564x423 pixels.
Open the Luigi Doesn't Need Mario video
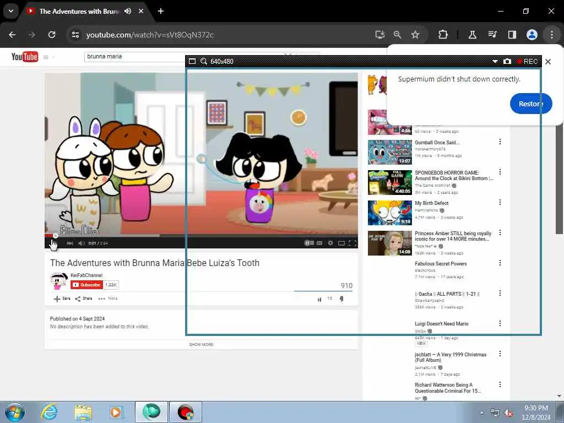tap(441, 324)
